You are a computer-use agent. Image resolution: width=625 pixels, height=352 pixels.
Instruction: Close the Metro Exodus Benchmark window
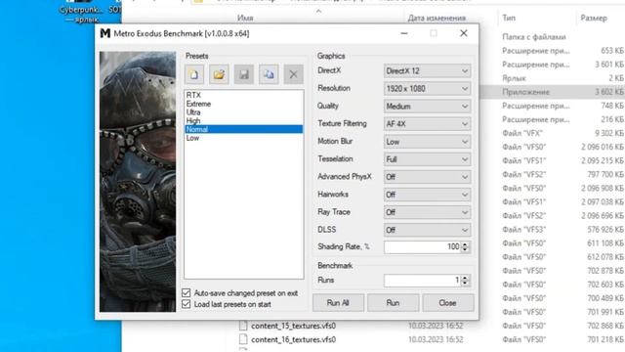tap(464, 33)
